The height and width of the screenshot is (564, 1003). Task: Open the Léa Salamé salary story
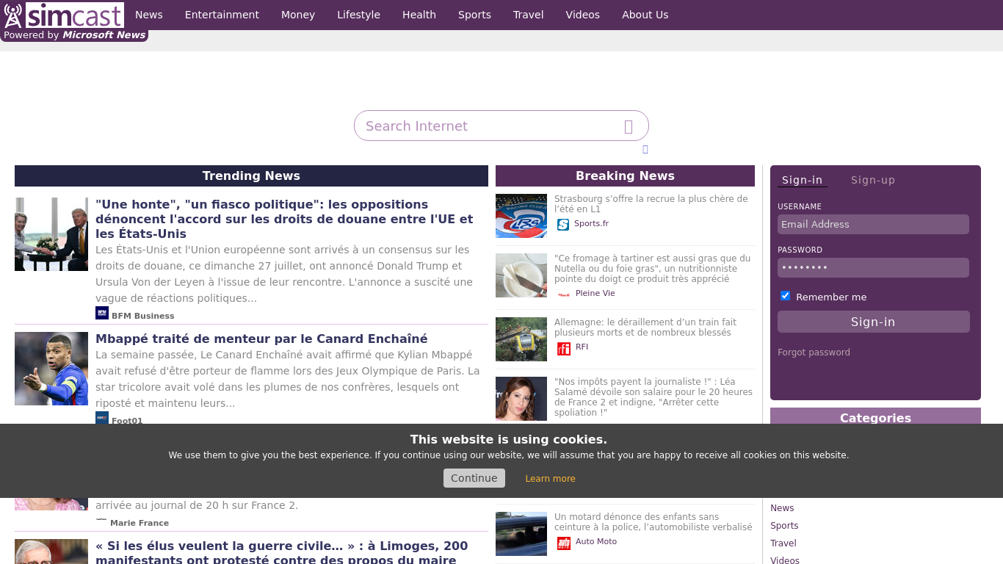click(x=653, y=397)
